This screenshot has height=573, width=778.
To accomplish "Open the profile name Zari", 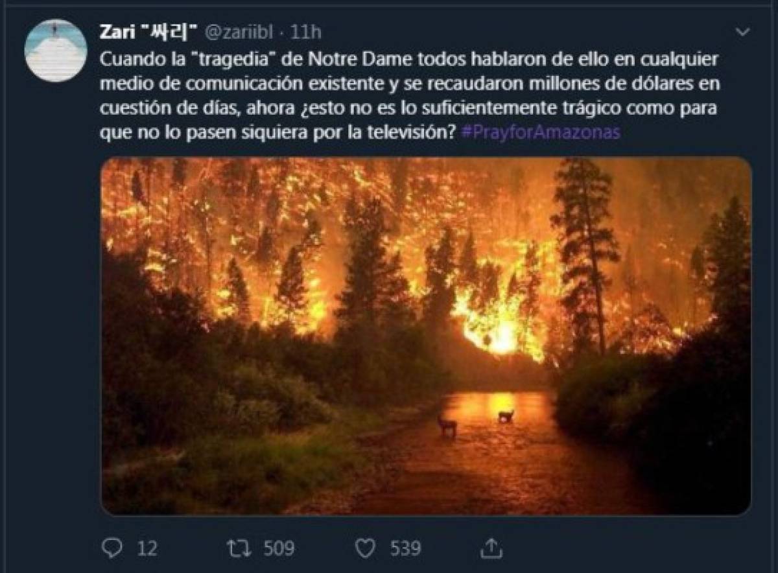I will click(x=117, y=32).
